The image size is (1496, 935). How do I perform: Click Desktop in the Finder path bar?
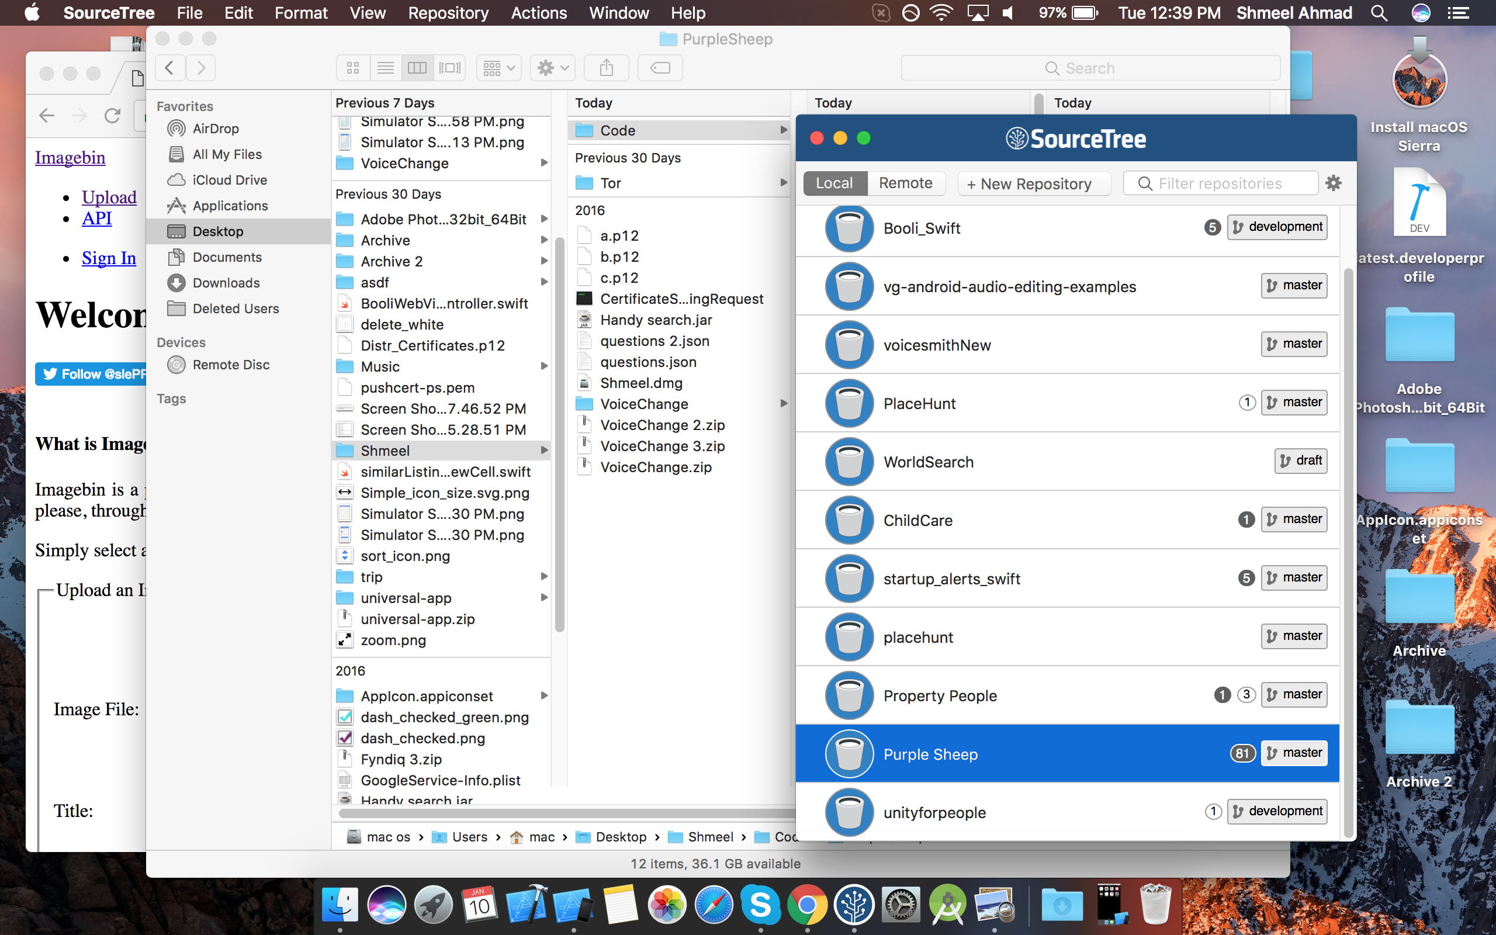(x=612, y=837)
